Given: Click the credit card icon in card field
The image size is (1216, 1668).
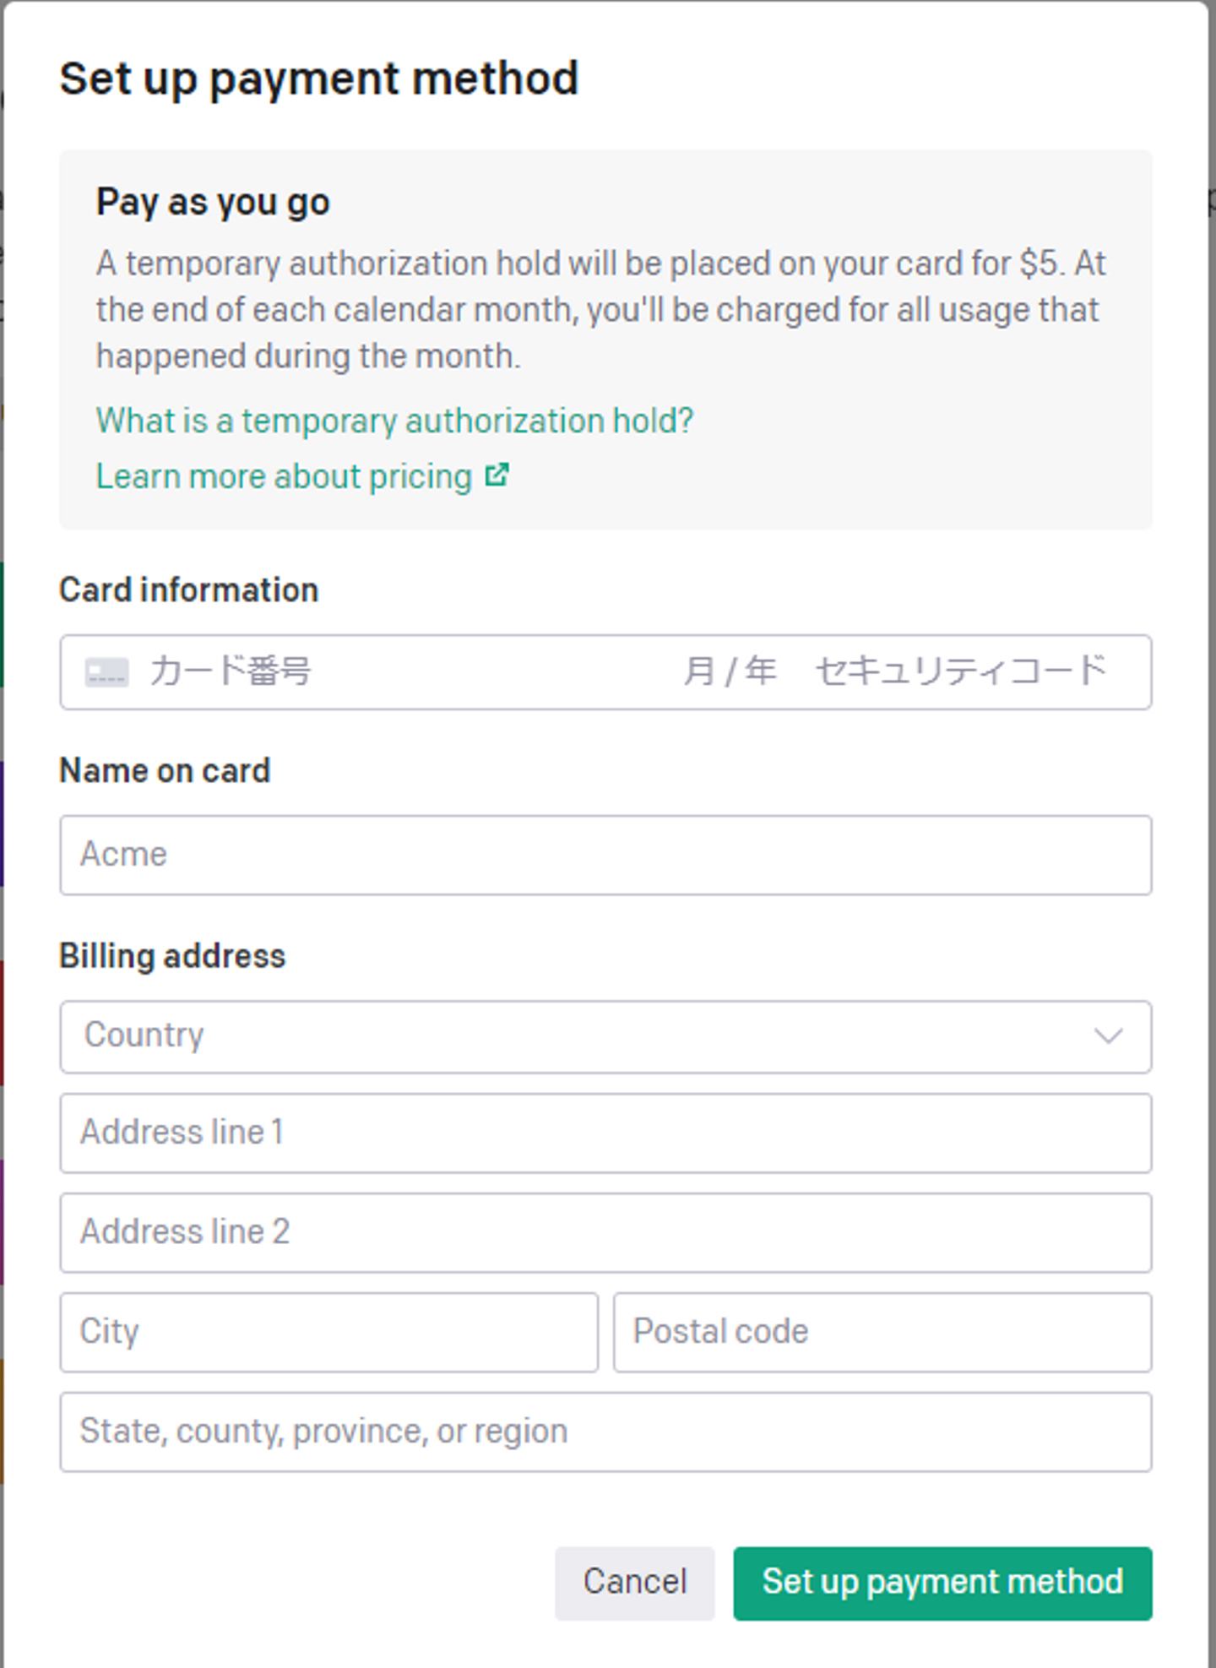Looking at the screenshot, I should (106, 672).
